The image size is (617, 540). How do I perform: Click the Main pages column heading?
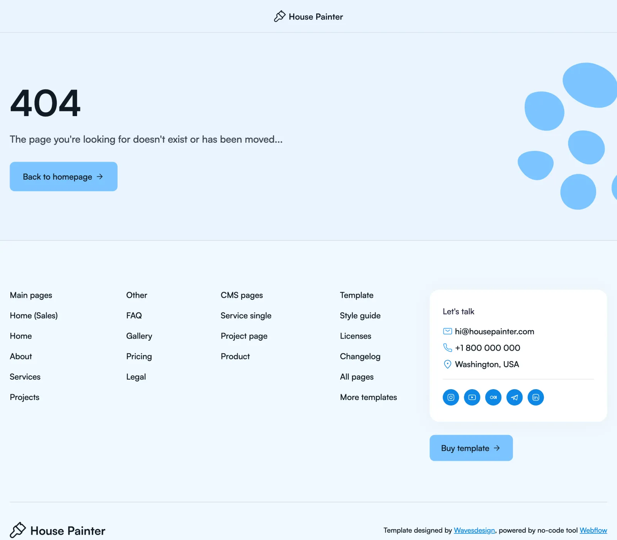coord(31,295)
